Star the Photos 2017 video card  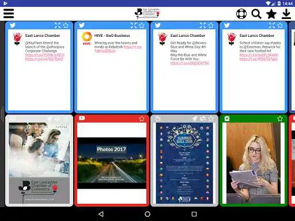142,119
